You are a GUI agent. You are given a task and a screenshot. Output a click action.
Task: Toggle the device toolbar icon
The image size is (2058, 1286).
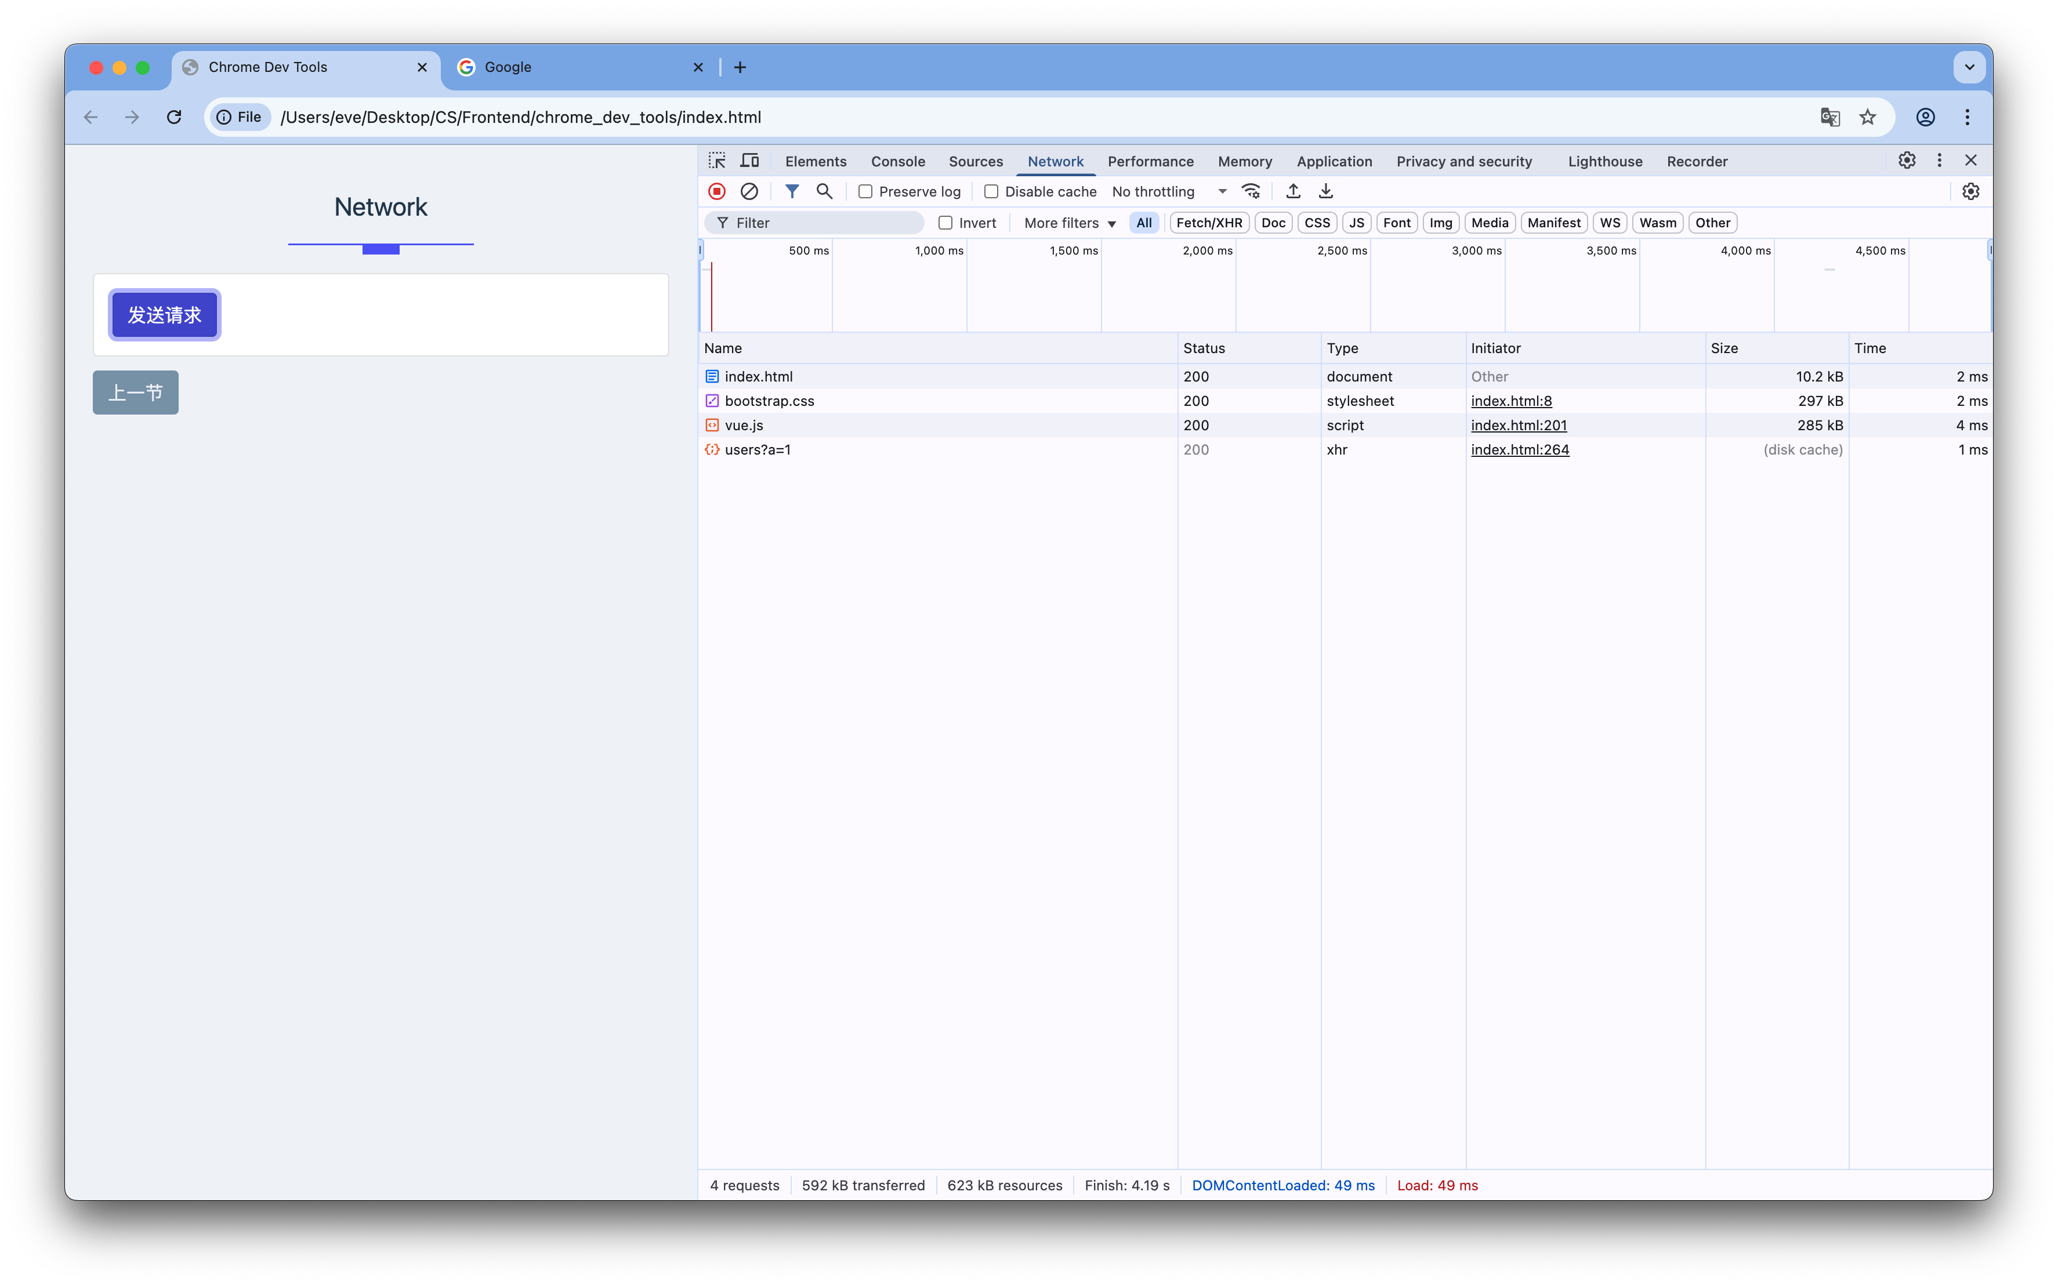point(749,161)
